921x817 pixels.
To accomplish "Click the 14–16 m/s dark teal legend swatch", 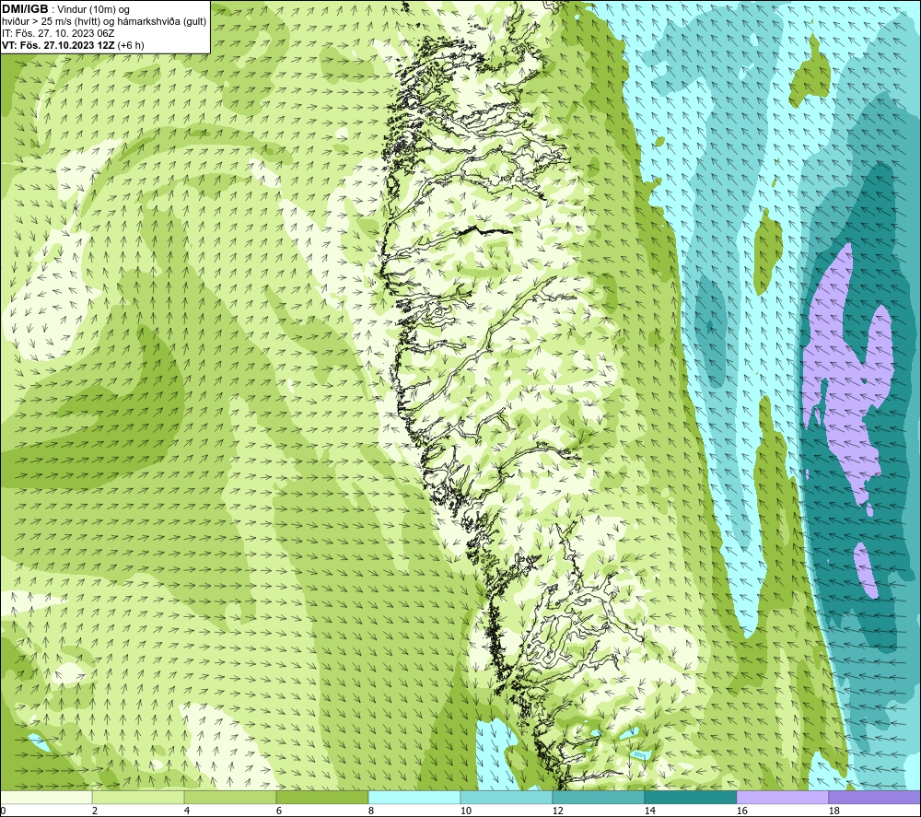I will click(691, 798).
